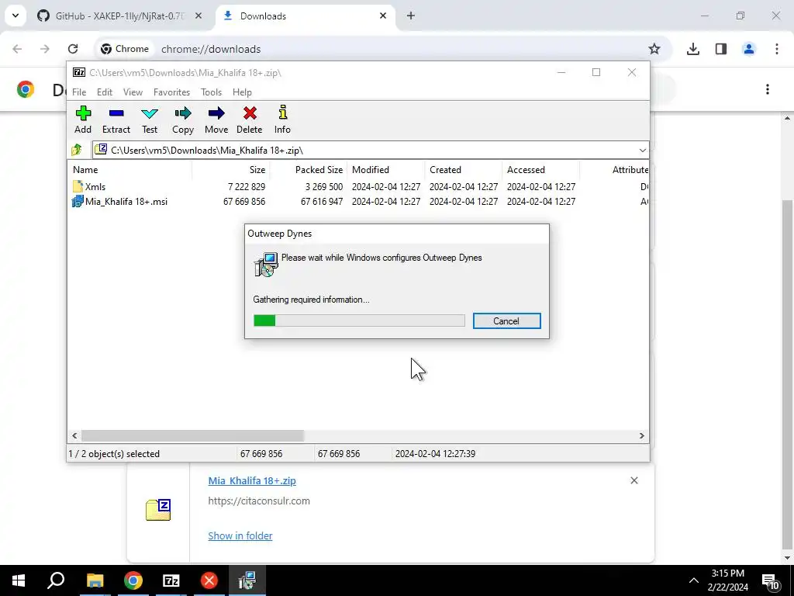The height and width of the screenshot is (596, 794).
Task: Click the Windows Installer taskbar icon
Action: click(247, 580)
